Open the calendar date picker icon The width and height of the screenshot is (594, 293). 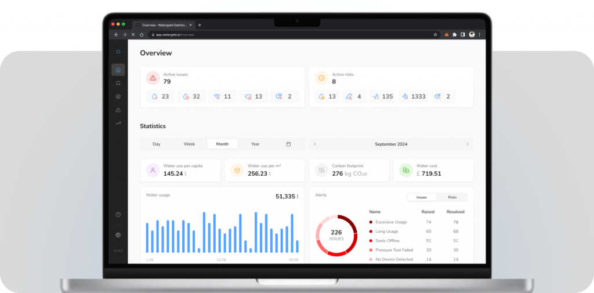tap(288, 144)
